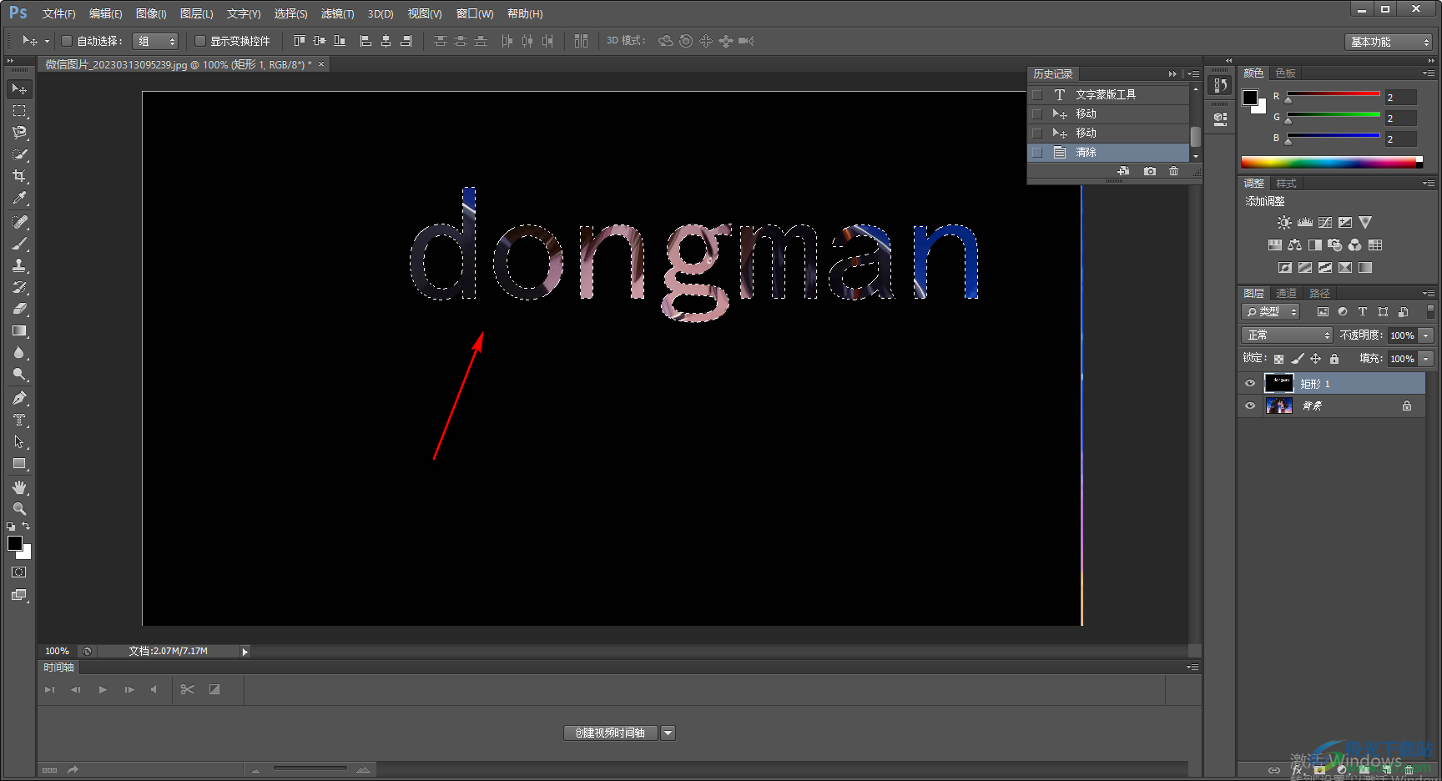The width and height of the screenshot is (1442, 781).
Task: Click the foreground color swatch in toolbox
Action: click(x=15, y=543)
